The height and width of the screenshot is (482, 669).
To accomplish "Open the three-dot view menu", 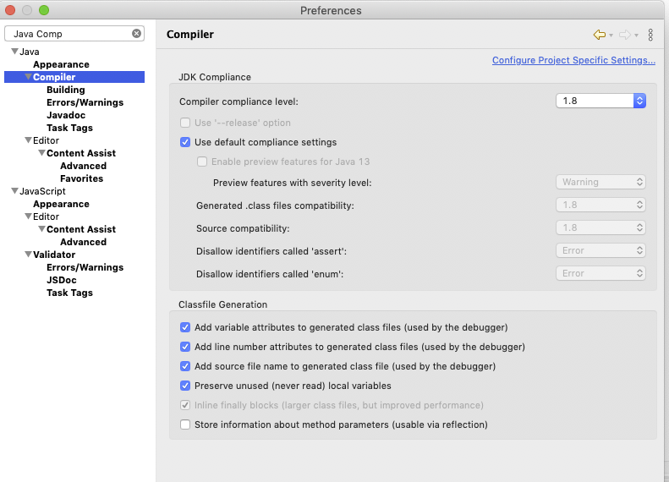I will pos(650,35).
